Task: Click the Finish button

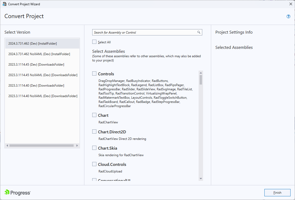Action: click(277, 192)
